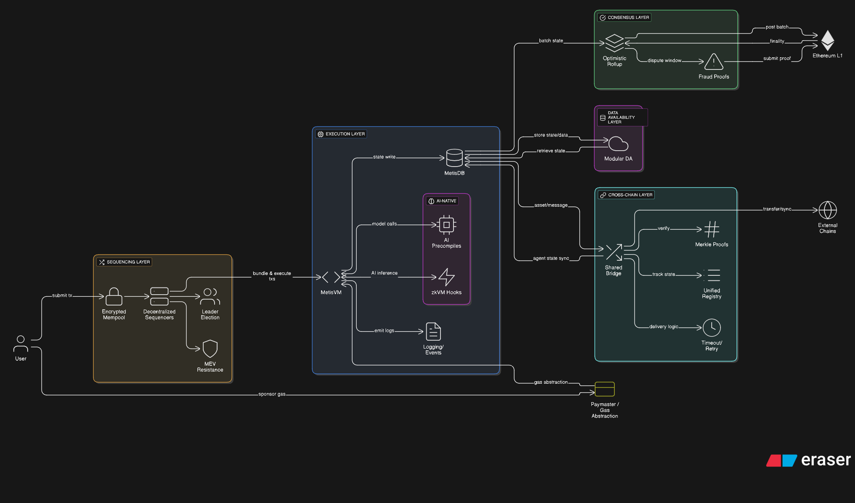Click the 'emit logs' edge label
This screenshot has height=503, width=855.
point(384,331)
